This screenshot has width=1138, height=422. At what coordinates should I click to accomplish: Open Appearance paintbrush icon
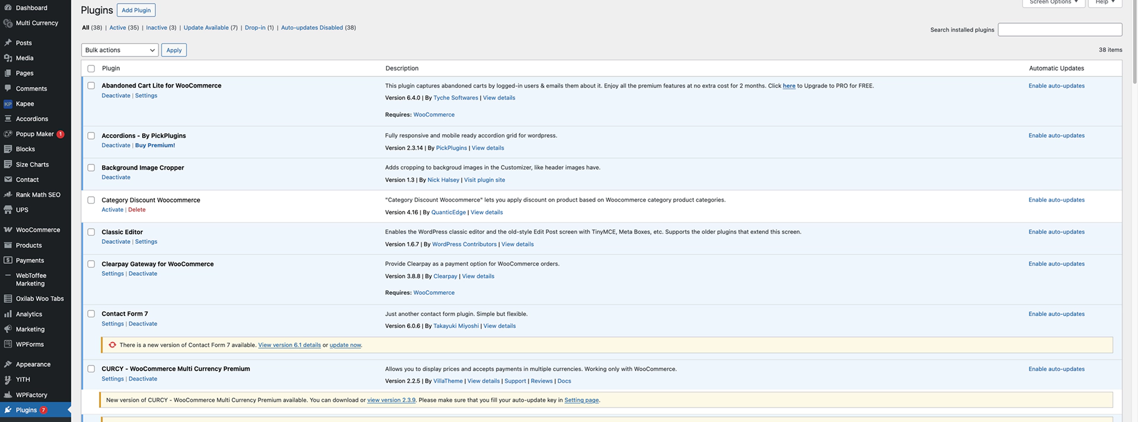(x=8, y=365)
